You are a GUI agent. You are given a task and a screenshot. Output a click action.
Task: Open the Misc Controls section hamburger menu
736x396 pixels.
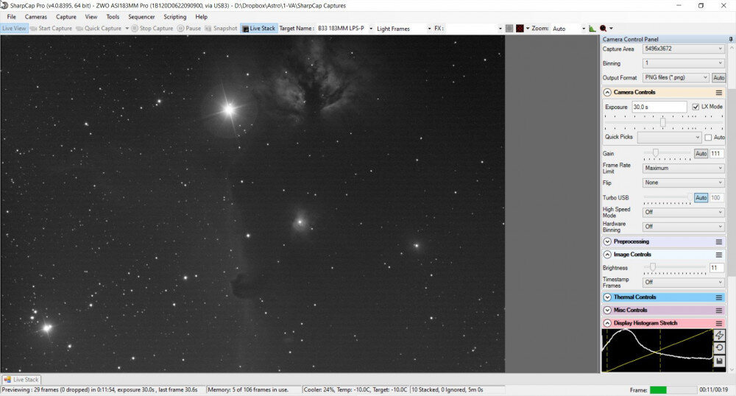click(718, 310)
